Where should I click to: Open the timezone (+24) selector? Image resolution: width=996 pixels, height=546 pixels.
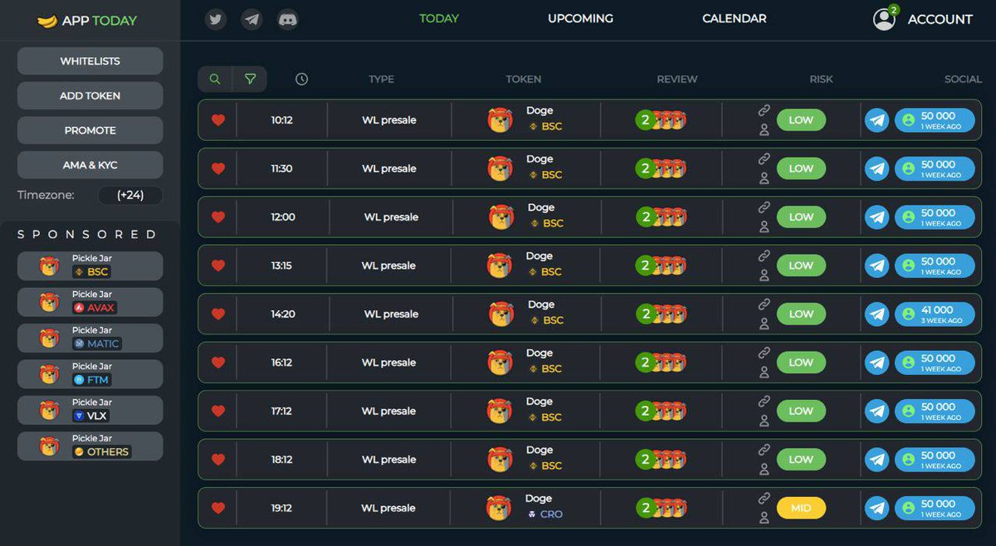pyautogui.click(x=130, y=196)
